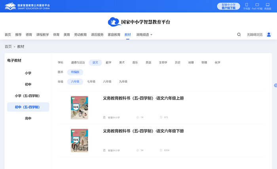Viewport: 277px width, 169px height.
Task: Select 高中 in the sidebar
Action: point(28,118)
